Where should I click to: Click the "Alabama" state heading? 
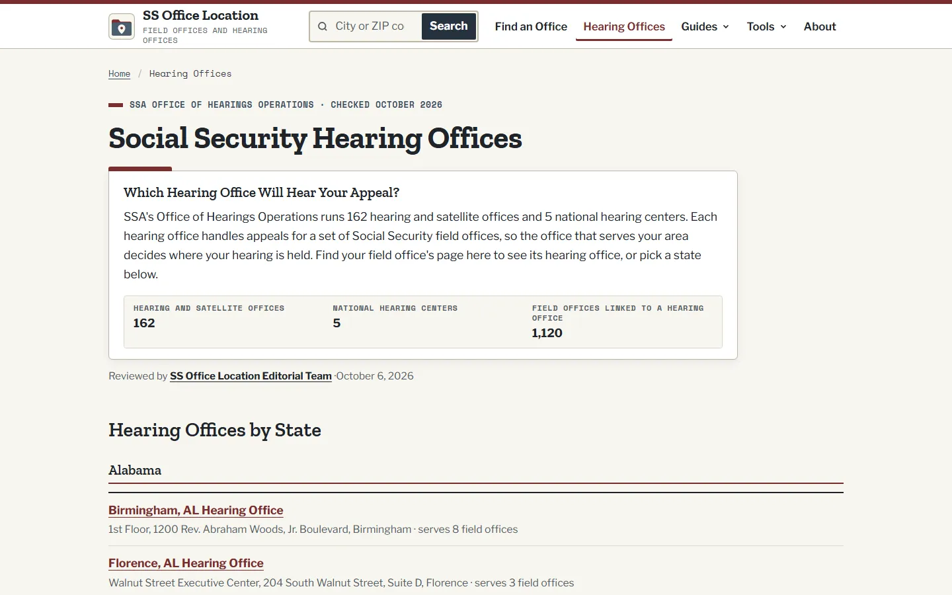click(135, 470)
